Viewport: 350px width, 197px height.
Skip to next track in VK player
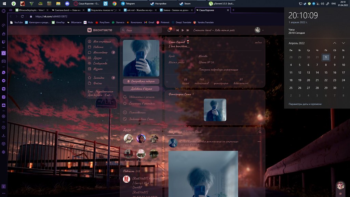187,30
